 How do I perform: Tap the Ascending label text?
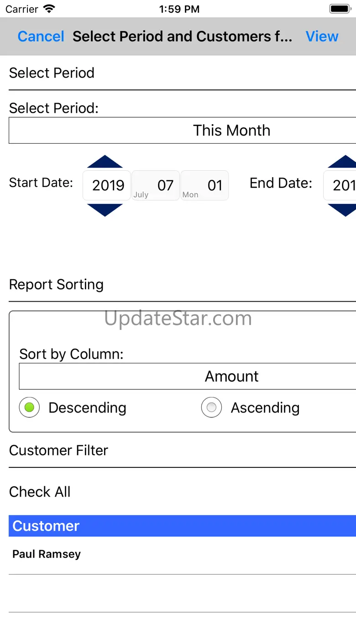tap(265, 408)
